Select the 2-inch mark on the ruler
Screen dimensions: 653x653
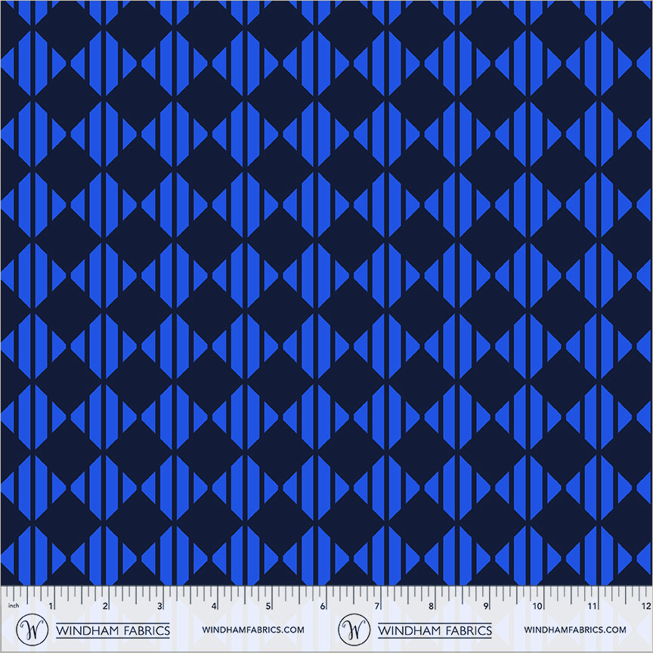pyautogui.click(x=105, y=606)
